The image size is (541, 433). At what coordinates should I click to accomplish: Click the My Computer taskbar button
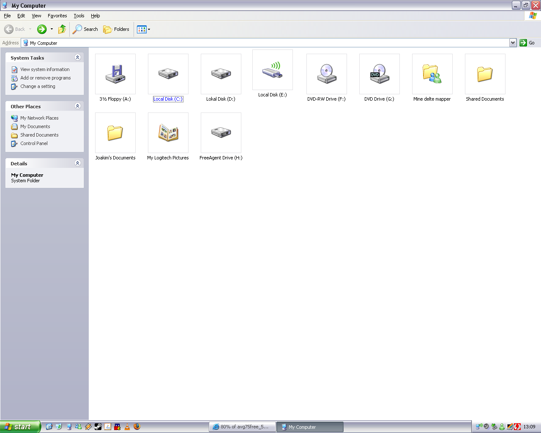(310, 427)
